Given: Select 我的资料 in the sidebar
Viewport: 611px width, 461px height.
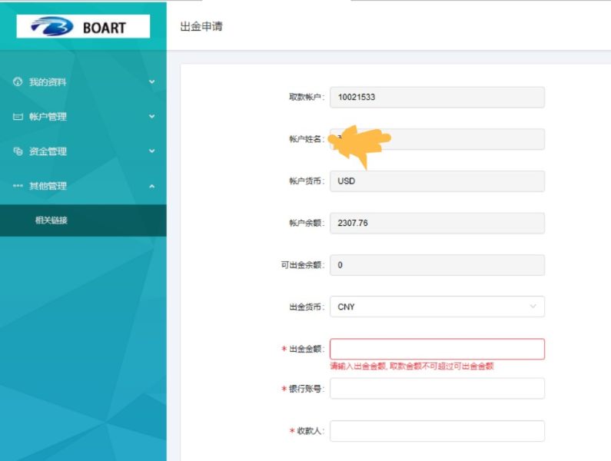Looking at the screenshot, I should click(x=48, y=82).
